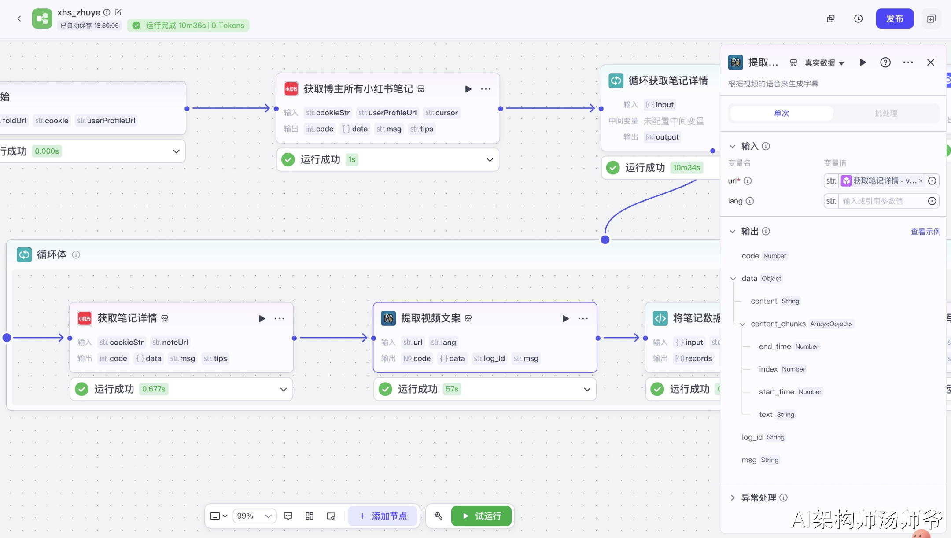The height and width of the screenshot is (538, 951).
Task: Open the run history clock icon
Action: 858,18
